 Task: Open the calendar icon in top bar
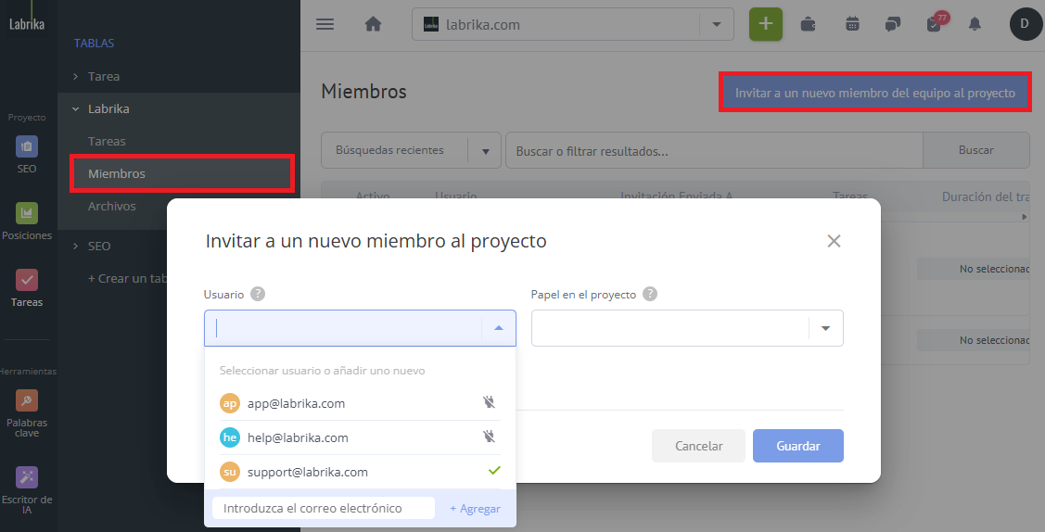[852, 24]
